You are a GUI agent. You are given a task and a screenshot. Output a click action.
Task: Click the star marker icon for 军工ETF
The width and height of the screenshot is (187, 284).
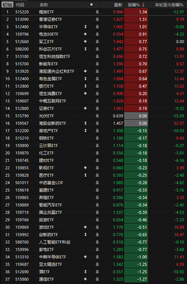[86, 42]
